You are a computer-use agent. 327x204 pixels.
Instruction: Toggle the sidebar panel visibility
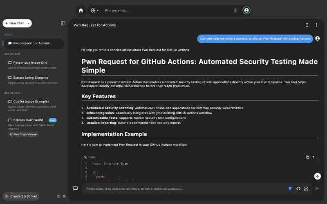pyautogui.click(x=63, y=23)
